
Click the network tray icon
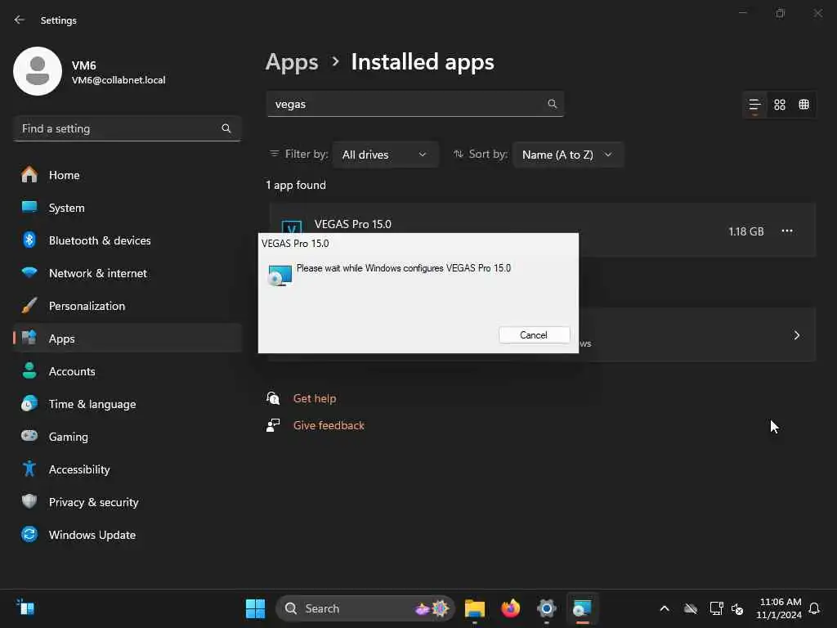click(716, 608)
